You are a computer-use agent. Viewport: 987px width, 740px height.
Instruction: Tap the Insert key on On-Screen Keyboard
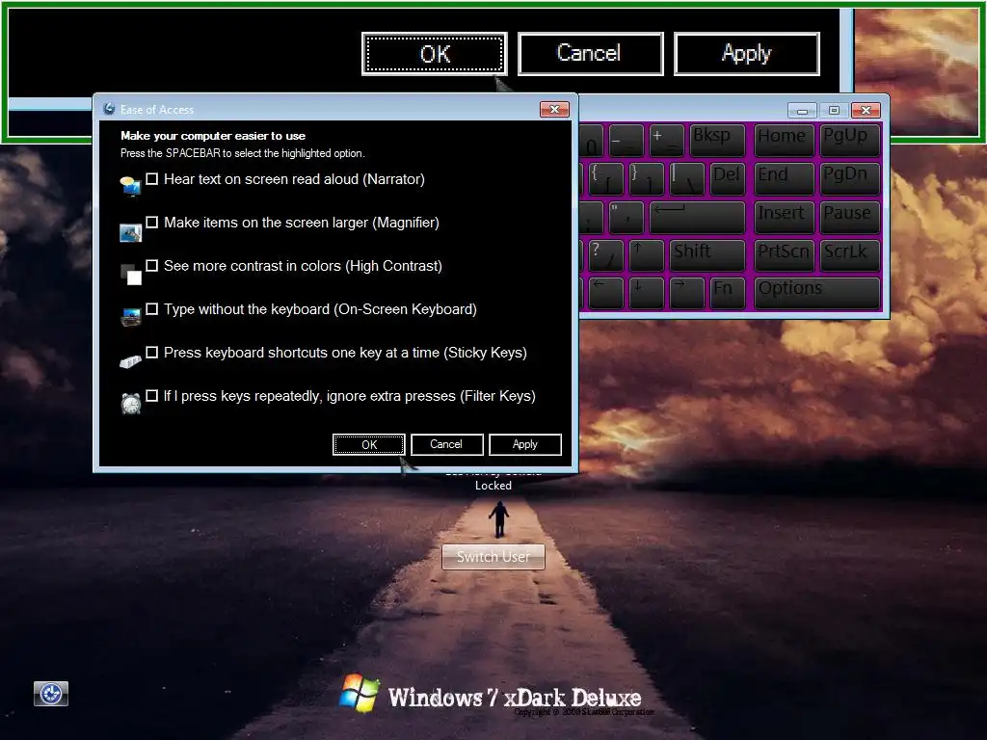pyautogui.click(x=784, y=217)
